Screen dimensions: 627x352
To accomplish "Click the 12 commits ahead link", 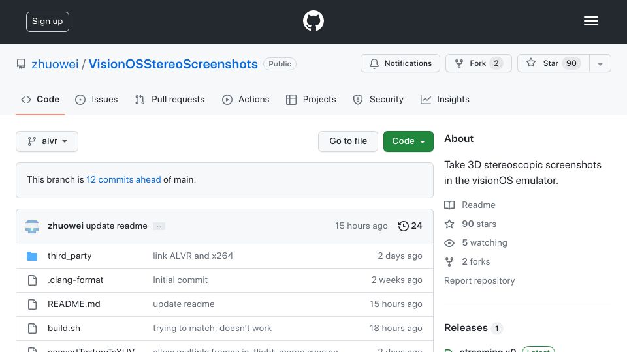I will point(123,180).
